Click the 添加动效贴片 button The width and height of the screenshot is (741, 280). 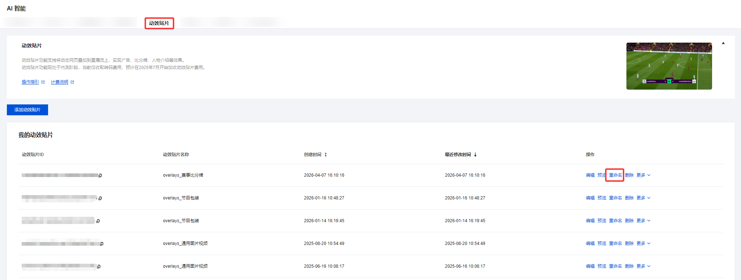point(27,110)
